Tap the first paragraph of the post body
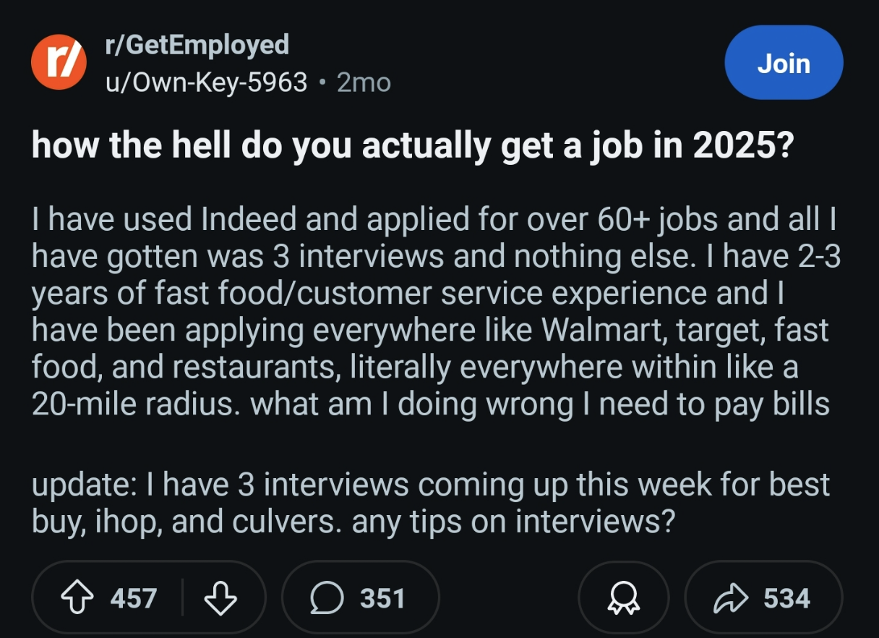 pyautogui.click(x=434, y=311)
